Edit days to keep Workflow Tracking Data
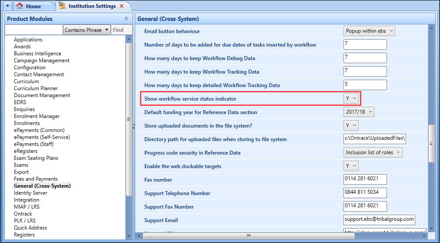 365,71
